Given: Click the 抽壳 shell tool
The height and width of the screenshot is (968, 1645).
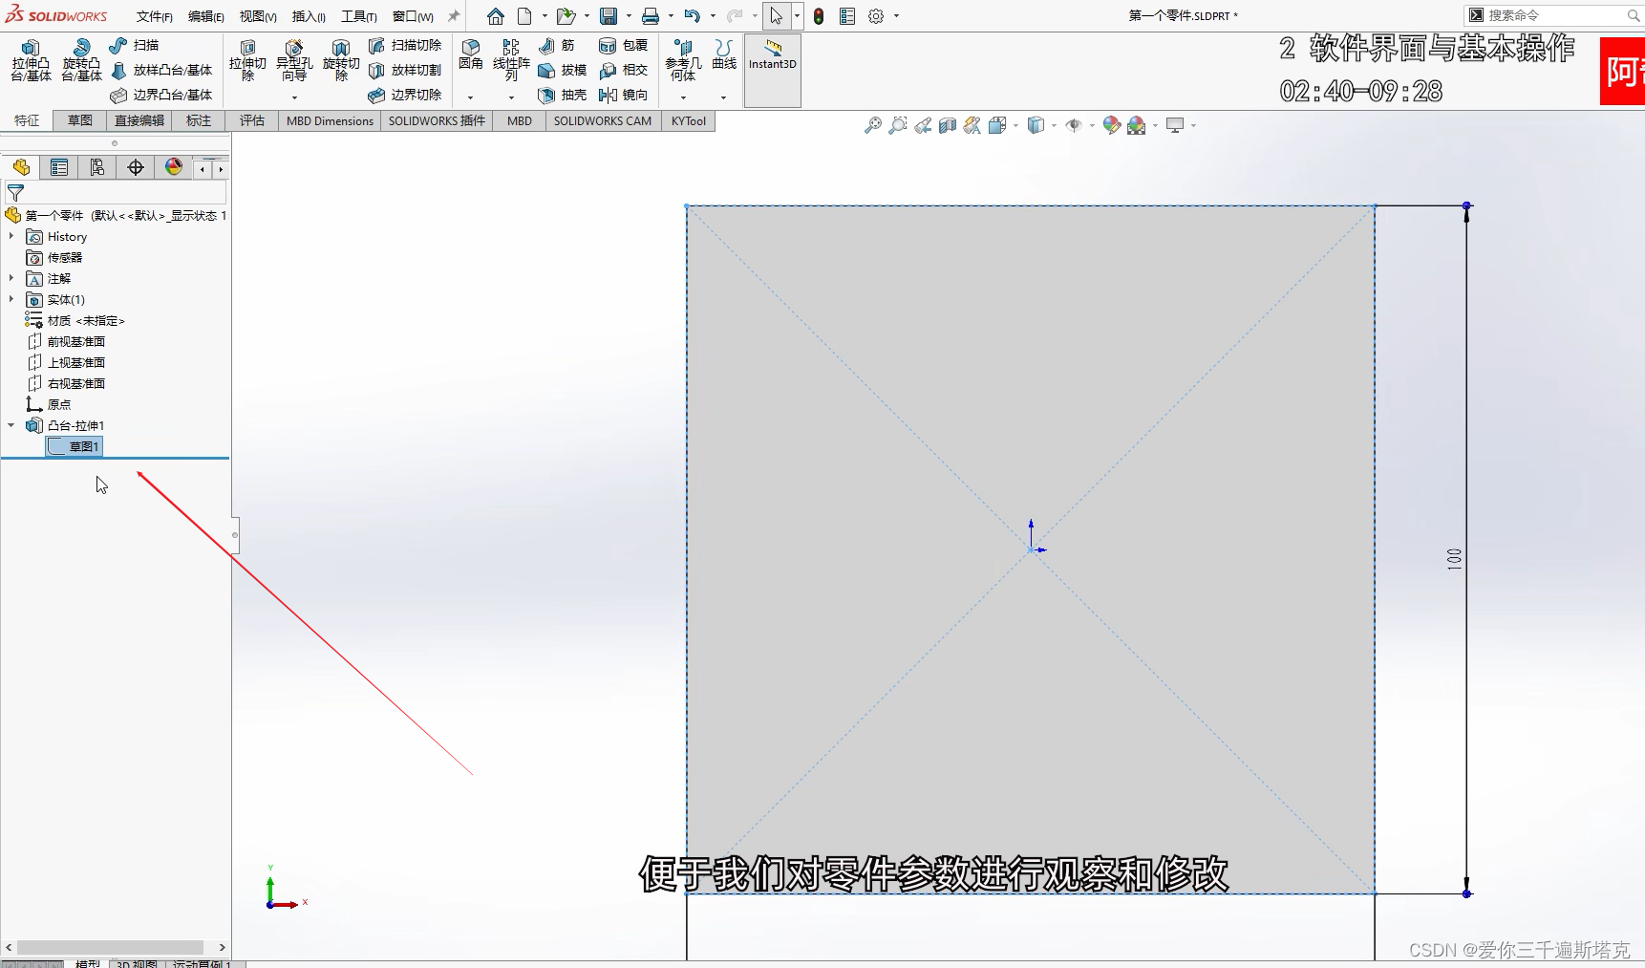Looking at the screenshot, I should (563, 95).
